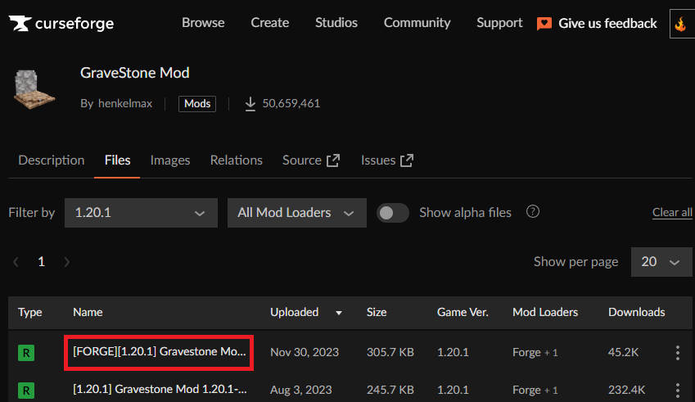This screenshot has width=695, height=402.
Task: Click the help icon beside Show alpha files
Action: pos(533,212)
